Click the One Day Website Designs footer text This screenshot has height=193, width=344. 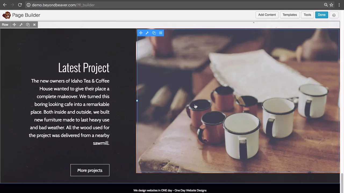pyautogui.click(x=191, y=190)
